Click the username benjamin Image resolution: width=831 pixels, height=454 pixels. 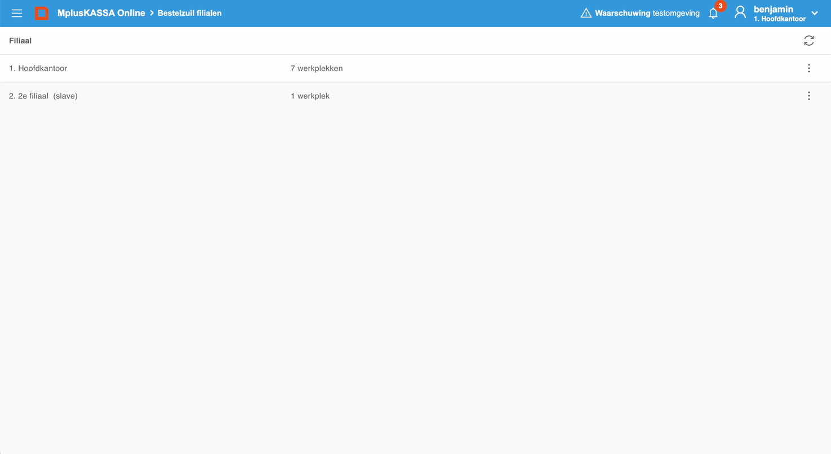click(773, 9)
